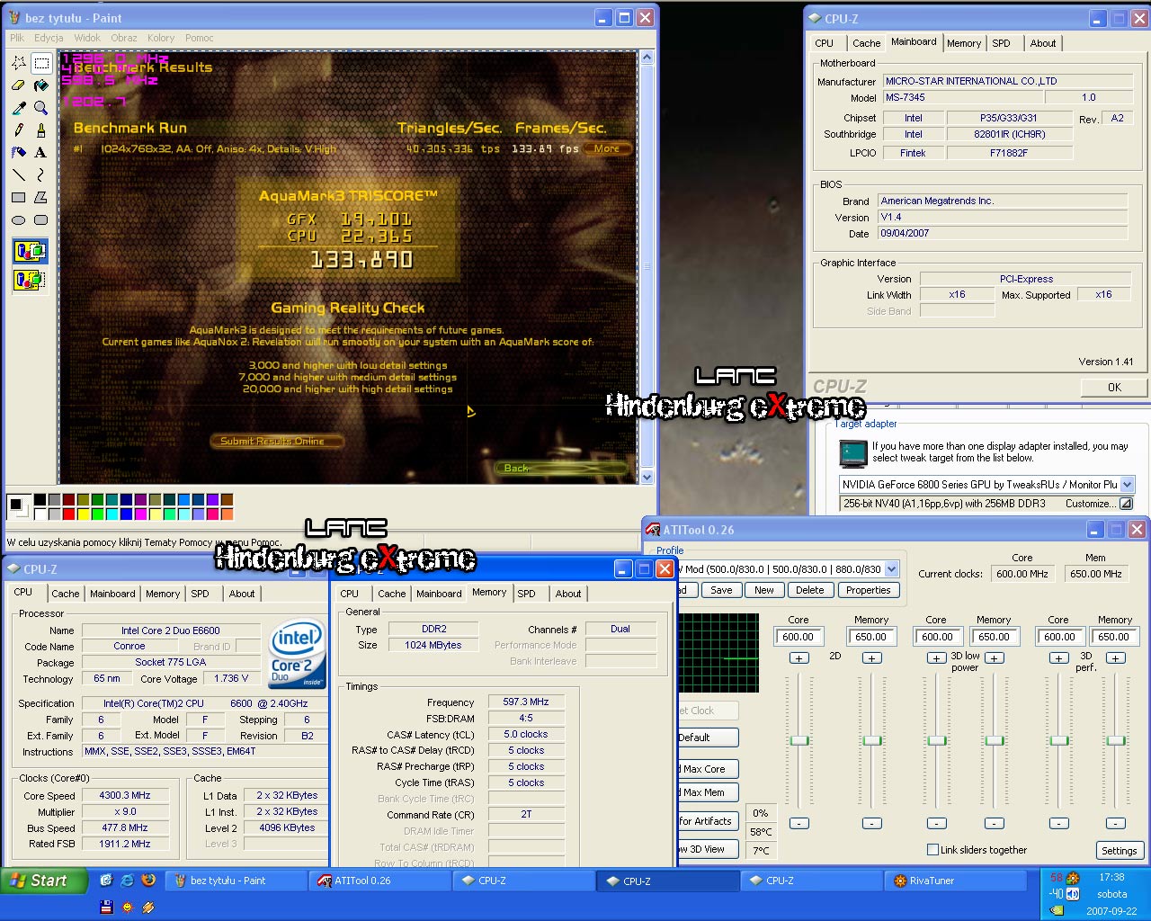Open the ATITool Profile dropdown
This screenshot has height=921, width=1151.
point(891,569)
